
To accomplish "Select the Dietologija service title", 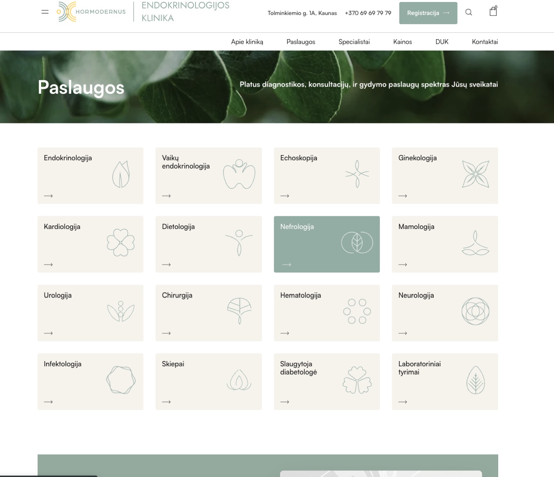I will click(178, 227).
